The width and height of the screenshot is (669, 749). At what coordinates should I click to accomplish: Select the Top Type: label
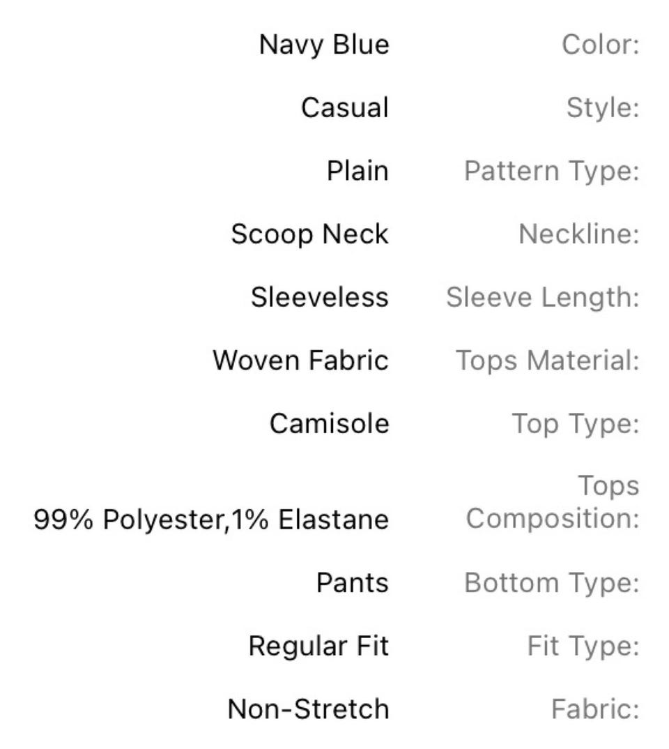pyautogui.click(x=576, y=423)
